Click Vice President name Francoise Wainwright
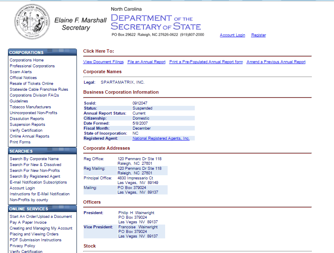 pyautogui.click(x=138, y=227)
